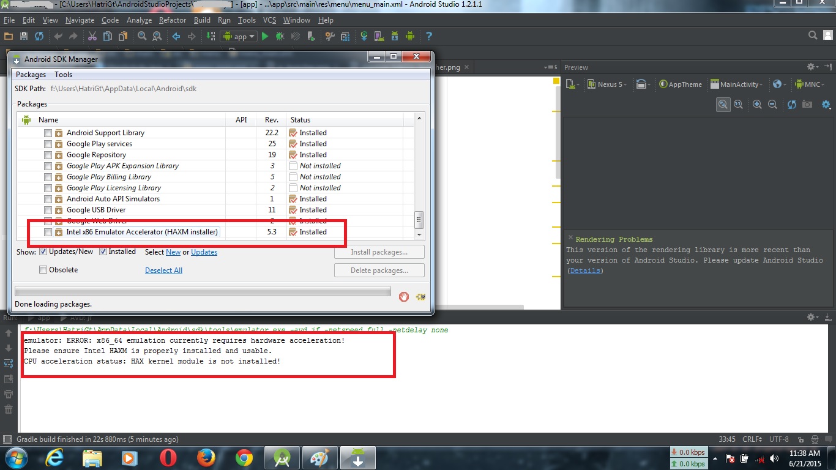836x470 pixels.
Task: Check the Android Support Library checkbox
Action: [48, 133]
